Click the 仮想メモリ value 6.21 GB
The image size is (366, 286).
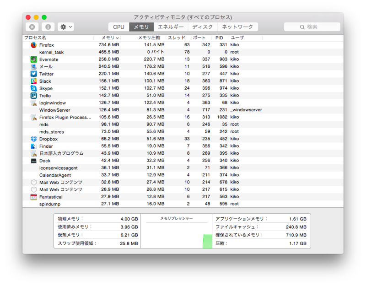coord(129,235)
